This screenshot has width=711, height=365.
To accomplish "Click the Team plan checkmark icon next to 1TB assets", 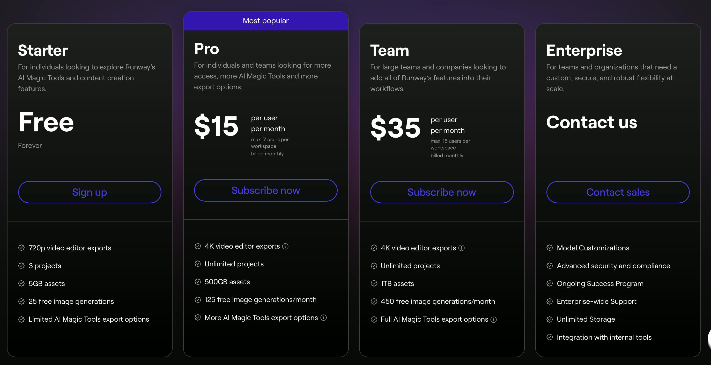I will tap(373, 283).
